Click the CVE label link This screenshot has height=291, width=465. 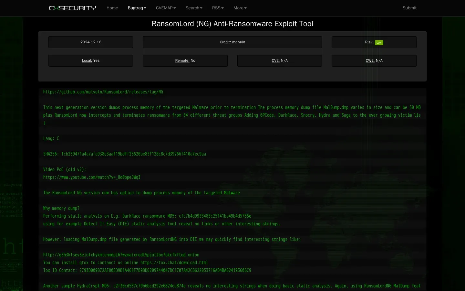pyautogui.click(x=275, y=61)
